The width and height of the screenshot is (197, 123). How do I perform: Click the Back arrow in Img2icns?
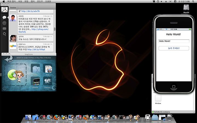(9, 59)
